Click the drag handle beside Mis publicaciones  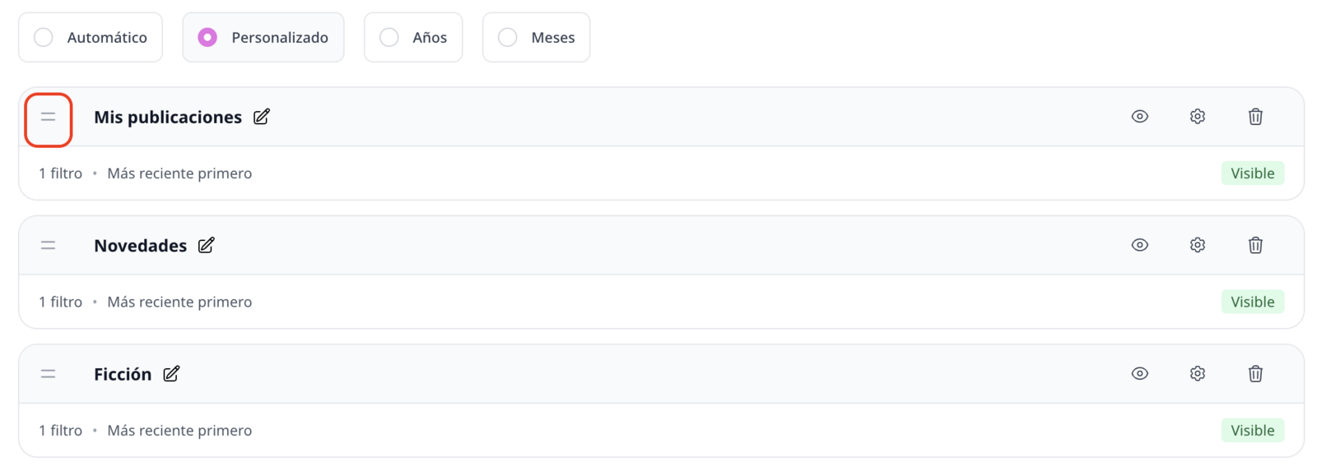(49, 117)
